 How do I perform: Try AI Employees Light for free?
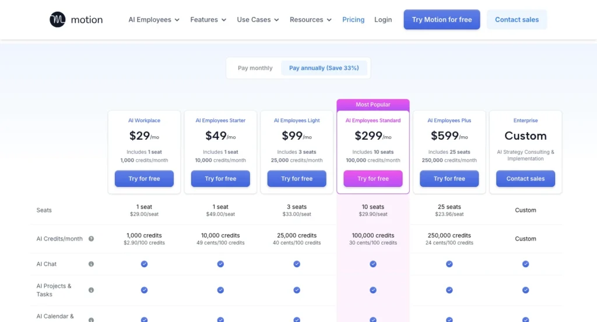[297, 179]
